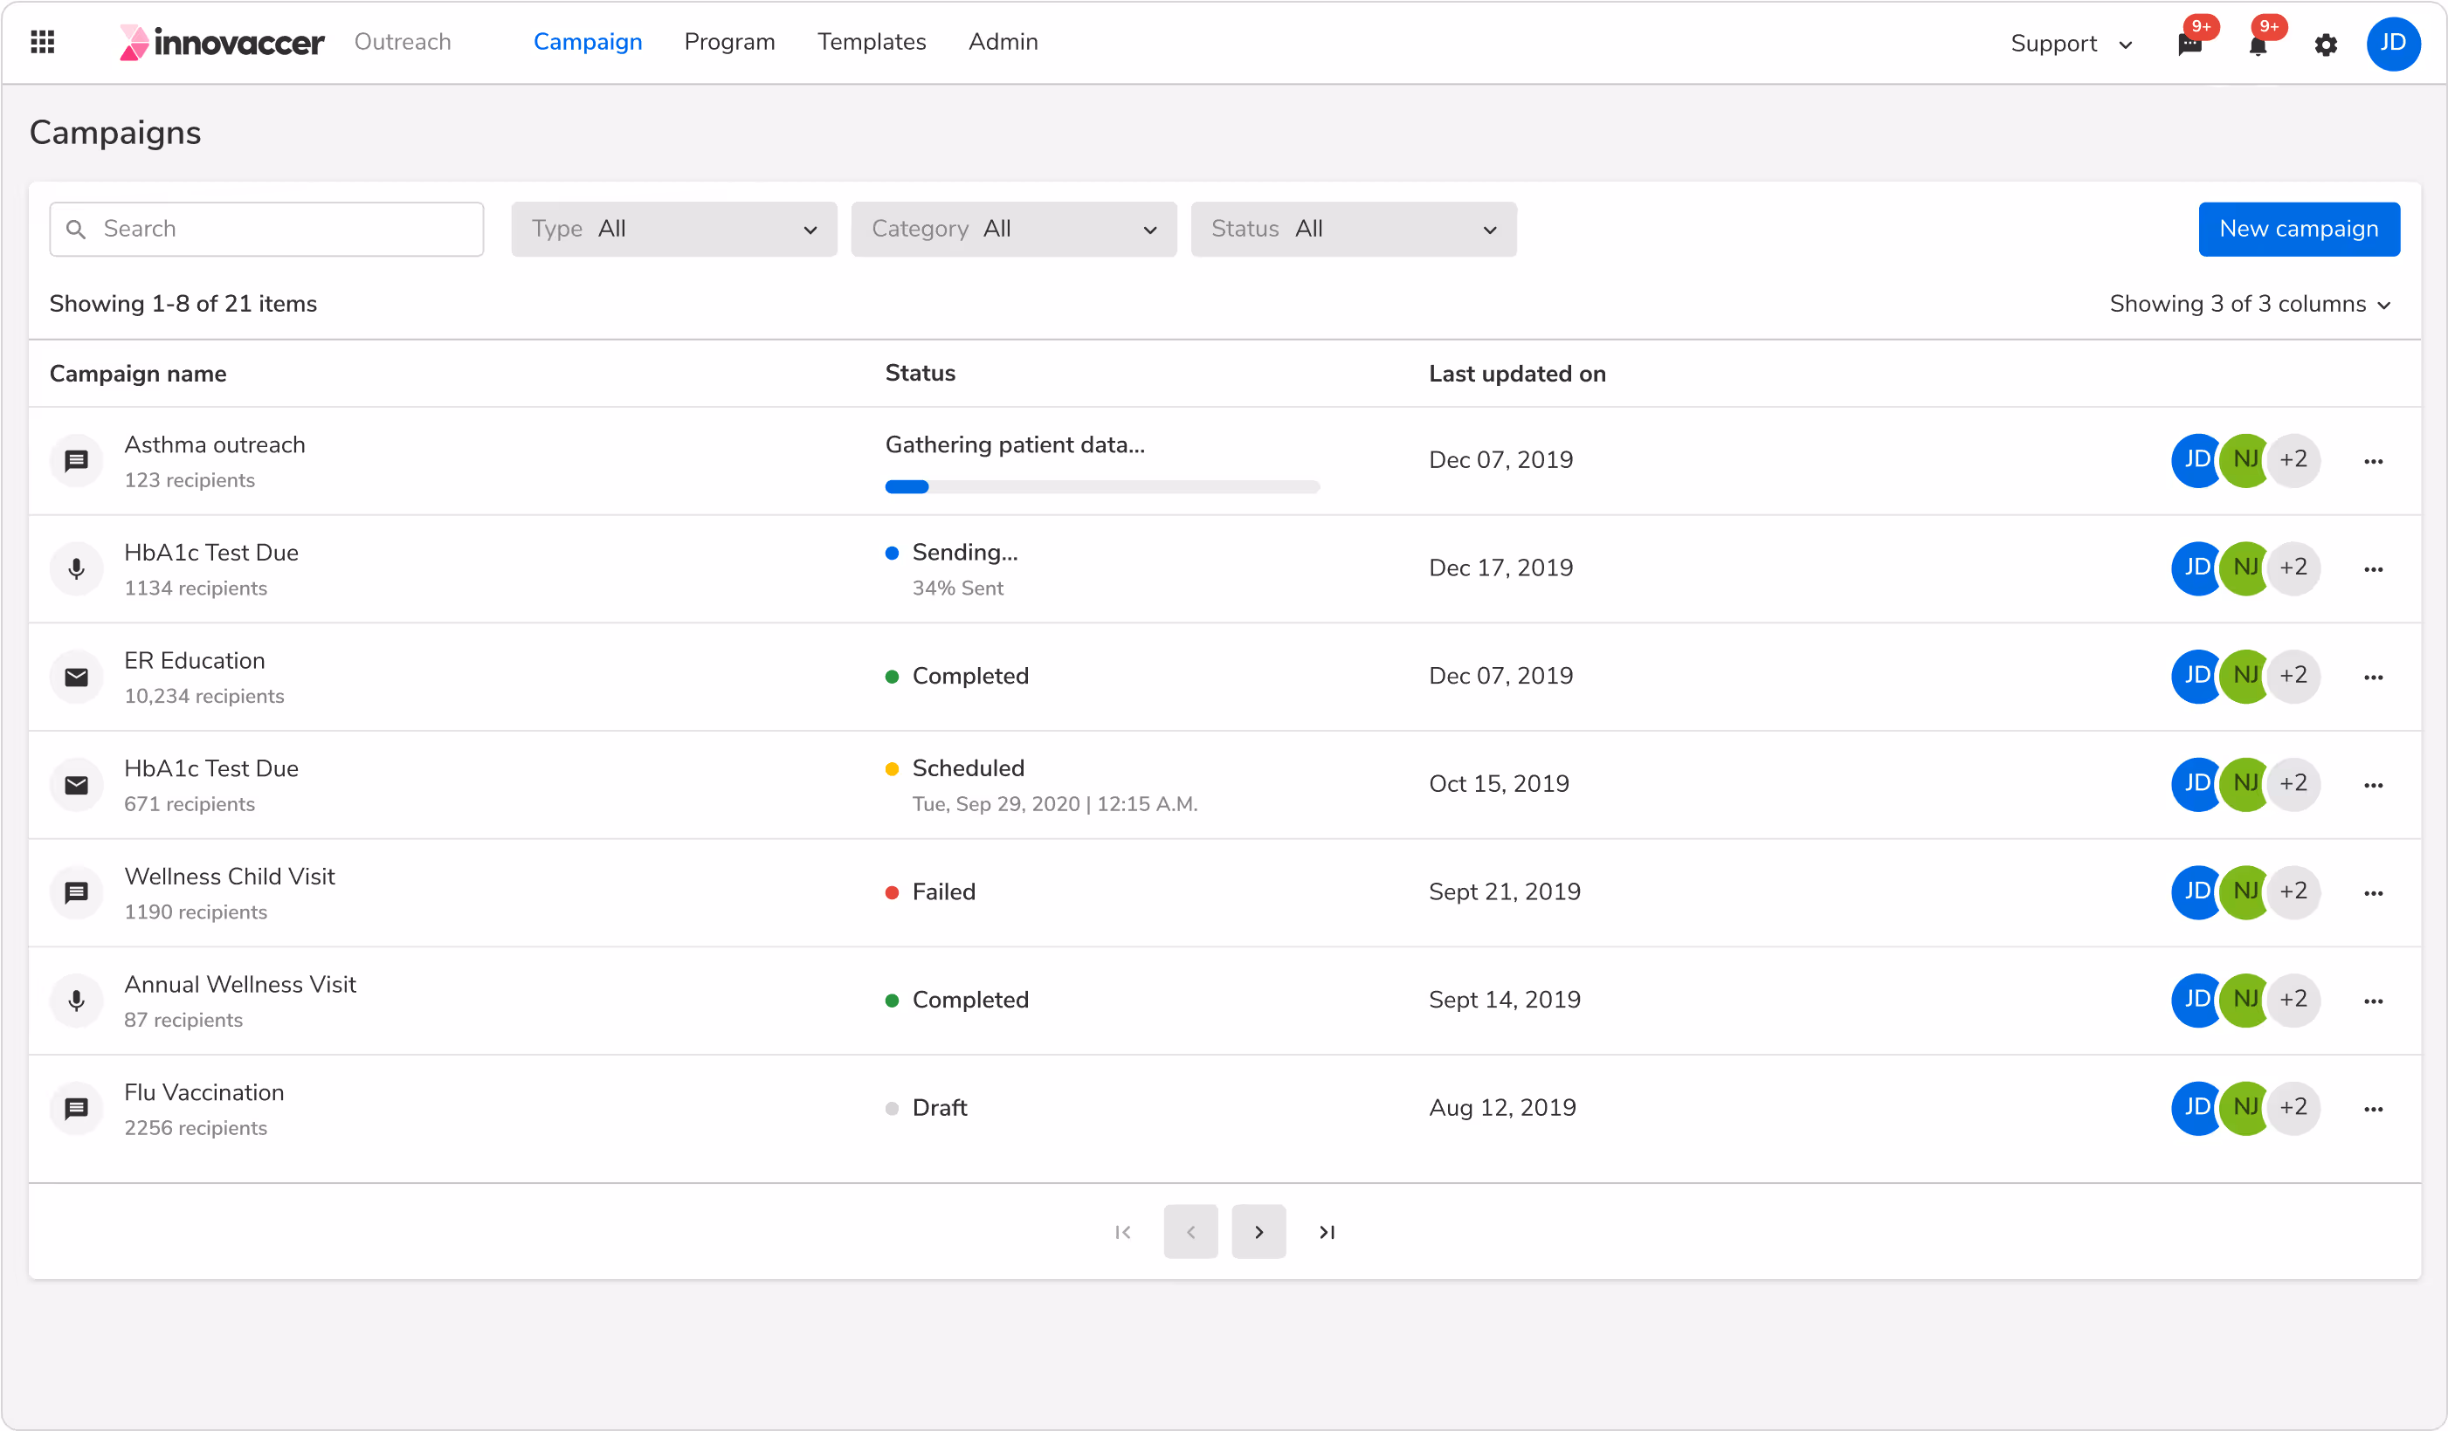Switch to the Templates tab
Image resolution: width=2448 pixels, height=1431 pixels.
[872, 42]
